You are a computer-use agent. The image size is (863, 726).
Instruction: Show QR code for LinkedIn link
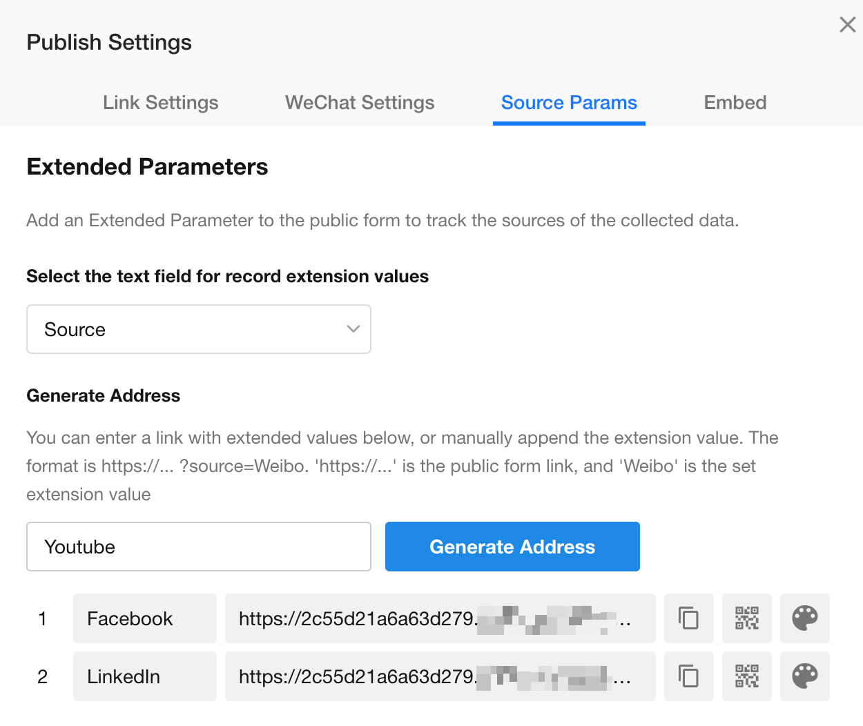[746, 676]
